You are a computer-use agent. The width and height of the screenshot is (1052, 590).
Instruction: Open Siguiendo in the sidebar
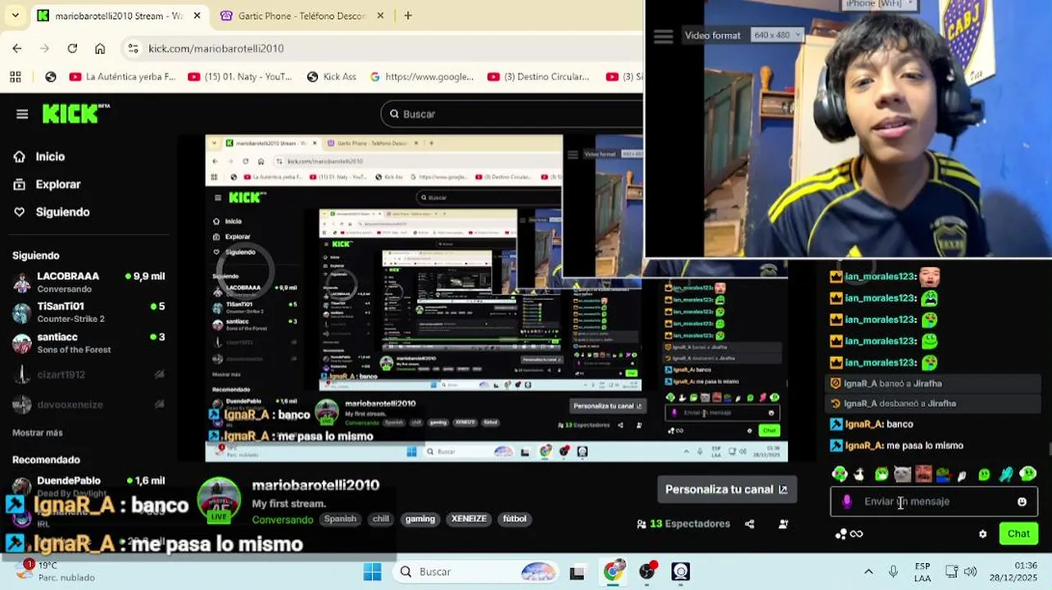[x=62, y=212]
